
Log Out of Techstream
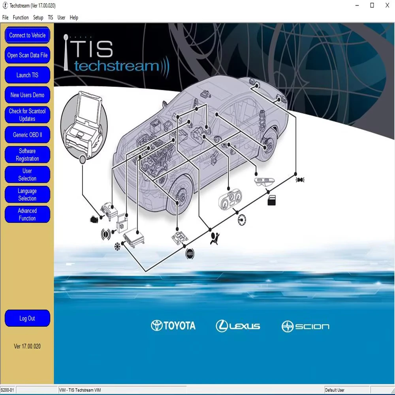tap(27, 318)
